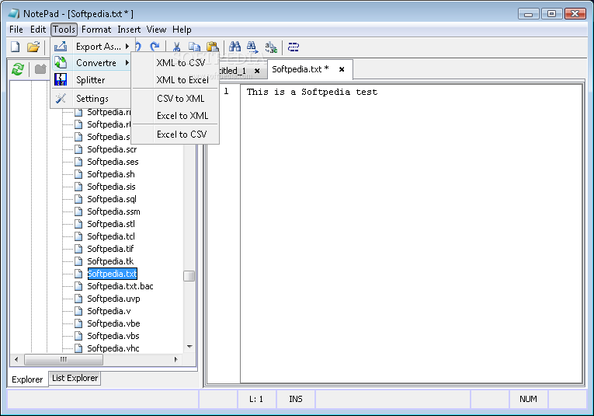Open the Edit menu

(x=38, y=30)
